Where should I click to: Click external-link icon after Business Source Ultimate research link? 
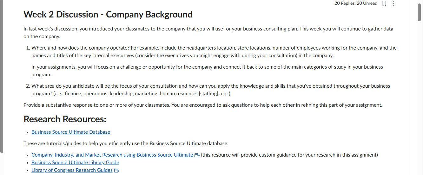click(x=197, y=155)
